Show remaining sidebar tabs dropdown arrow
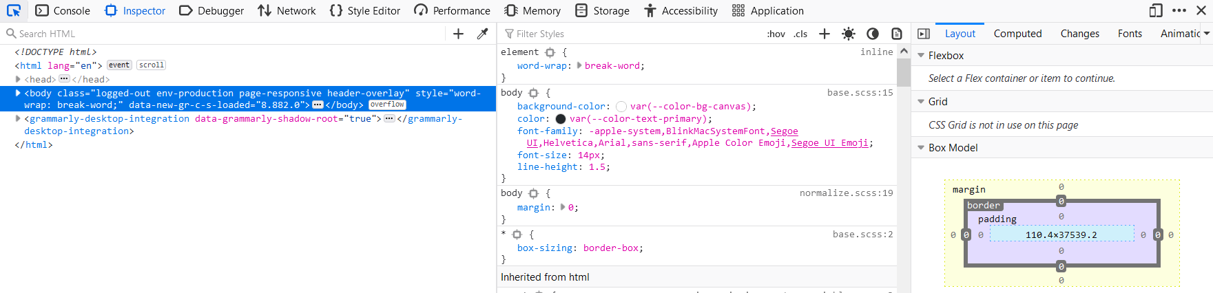The height and width of the screenshot is (293, 1213). [1206, 34]
